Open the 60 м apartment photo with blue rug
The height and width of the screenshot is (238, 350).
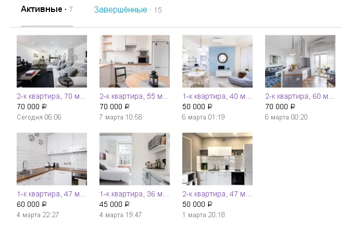[x=300, y=61]
